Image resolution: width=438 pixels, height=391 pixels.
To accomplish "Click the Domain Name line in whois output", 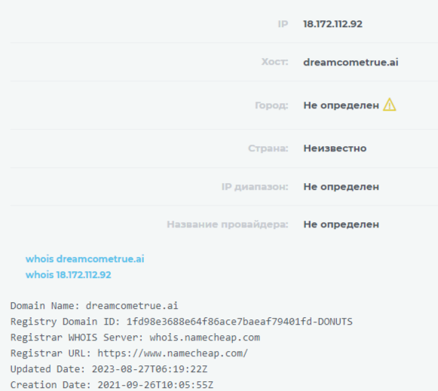I will (x=94, y=306).
